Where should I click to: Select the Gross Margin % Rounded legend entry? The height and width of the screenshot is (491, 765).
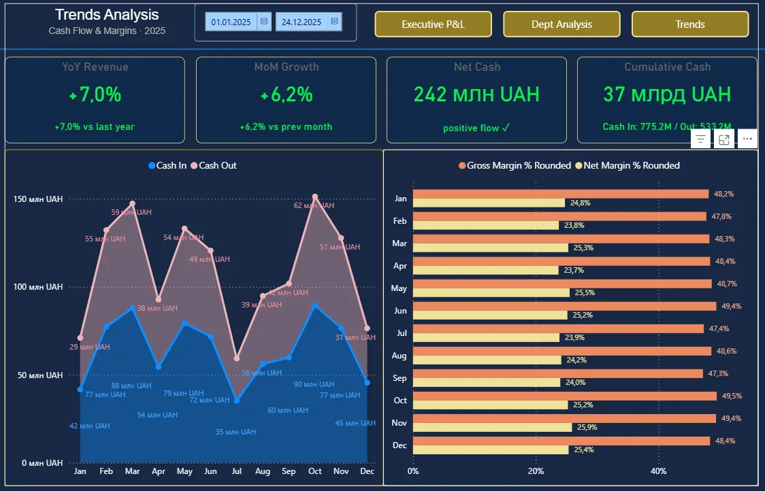pos(515,166)
